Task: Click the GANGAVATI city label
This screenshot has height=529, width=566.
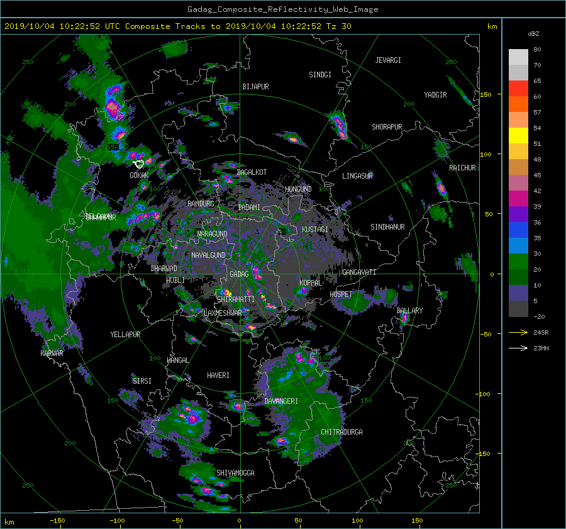Action: coord(359,272)
